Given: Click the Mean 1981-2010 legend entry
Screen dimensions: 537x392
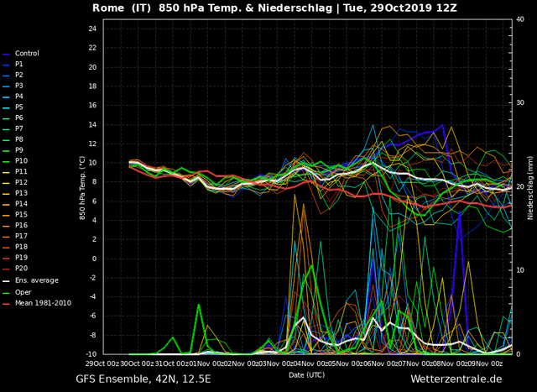Looking at the screenshot, I should coord(37,303).
